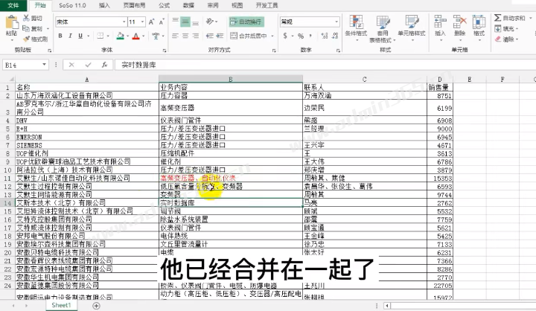
Task: Increase the cell indent
Action: pos(220,36)
